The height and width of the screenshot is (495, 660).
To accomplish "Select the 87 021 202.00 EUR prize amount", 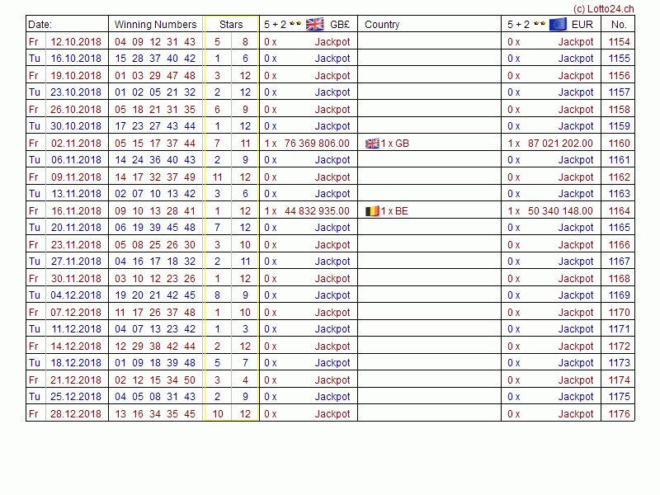I will pyautogui.click(x=560, y=144).
